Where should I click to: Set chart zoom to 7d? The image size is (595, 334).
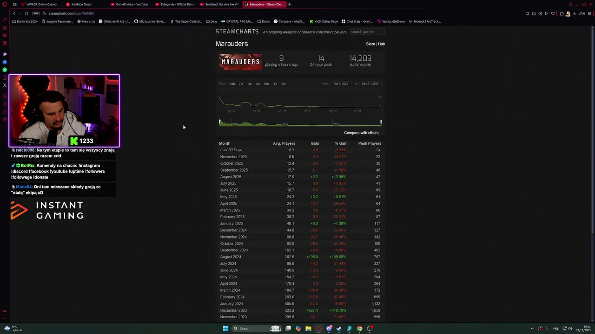241,83
